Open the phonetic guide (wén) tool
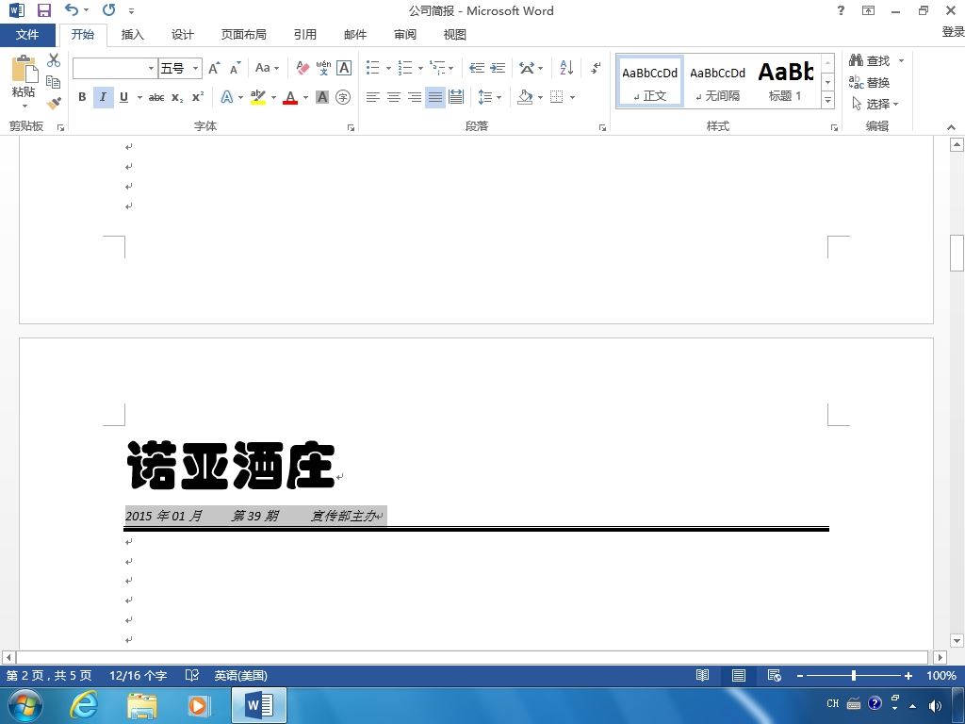 tap(323, 68)
